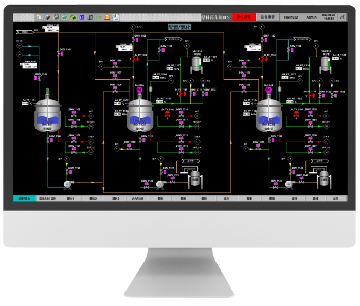Toggle valve 04XV_1149 above the R04101 tank

[x=39, y=79]
